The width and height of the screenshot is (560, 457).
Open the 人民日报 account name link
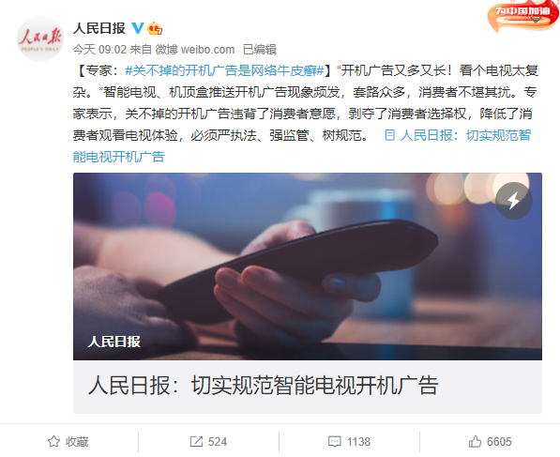(x=98, y=28)
